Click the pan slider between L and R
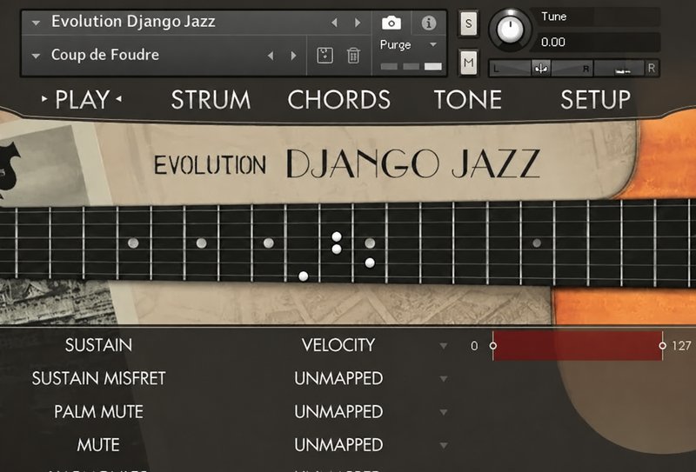The image size is (696, 472). tap(540, 69)
